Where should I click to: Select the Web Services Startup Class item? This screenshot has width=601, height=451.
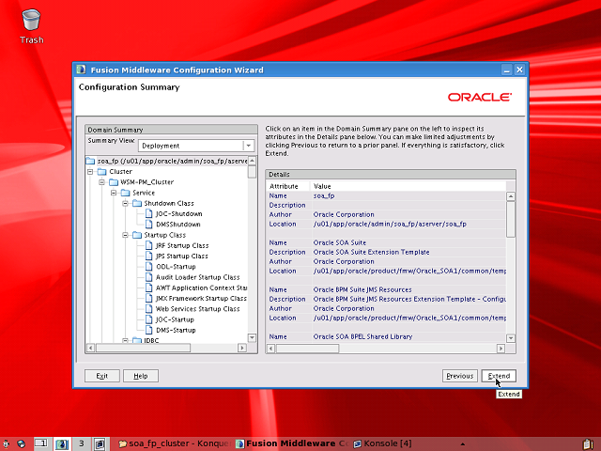coord(197,309)
